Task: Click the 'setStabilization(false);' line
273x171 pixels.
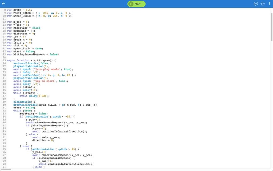Action: [32, 64]
